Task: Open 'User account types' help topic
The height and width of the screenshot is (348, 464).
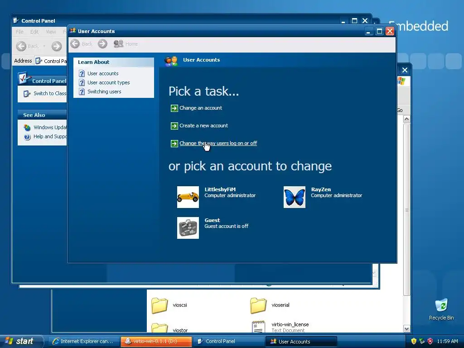Action: (x=108, y=82)
